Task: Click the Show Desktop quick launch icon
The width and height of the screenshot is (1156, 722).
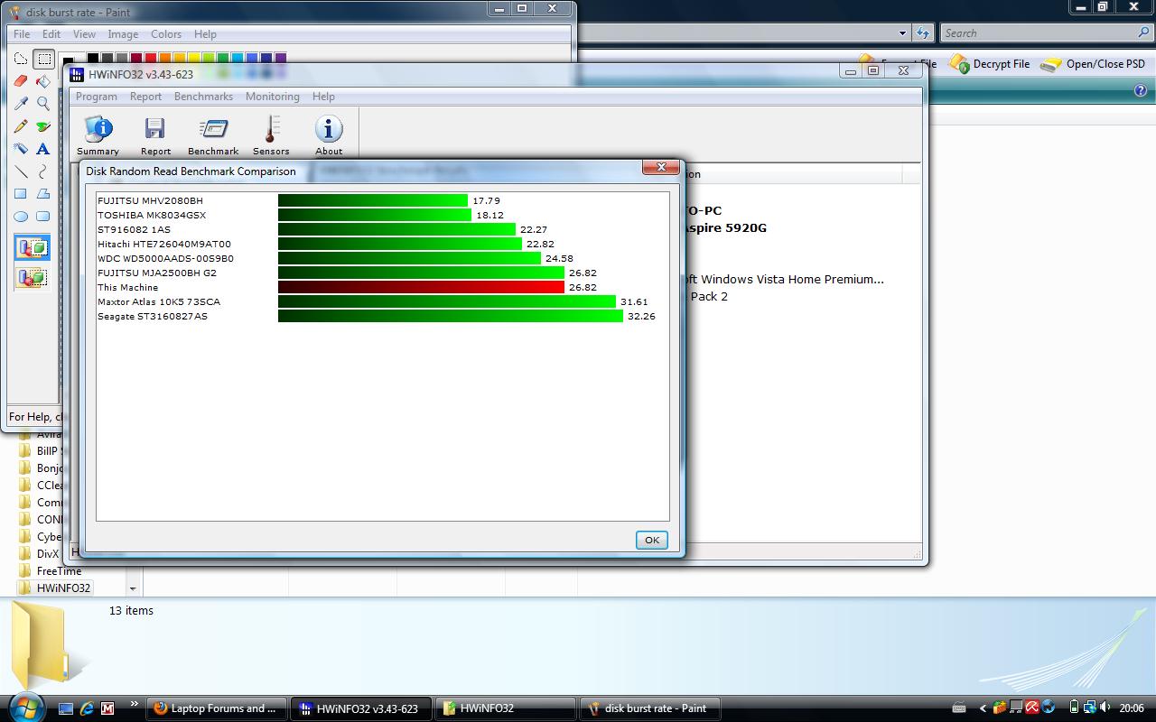Action: (x=66, y=708)
